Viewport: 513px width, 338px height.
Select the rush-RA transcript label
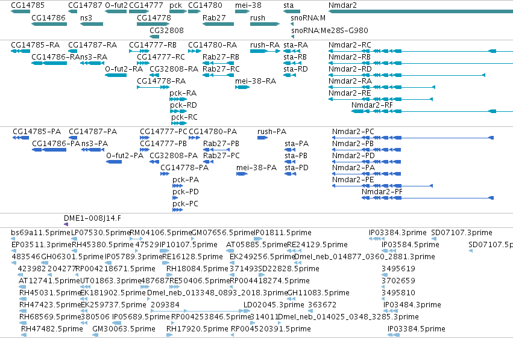tap(265, 45)
